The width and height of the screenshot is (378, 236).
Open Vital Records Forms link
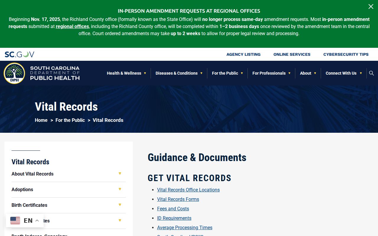pos(178,199)
